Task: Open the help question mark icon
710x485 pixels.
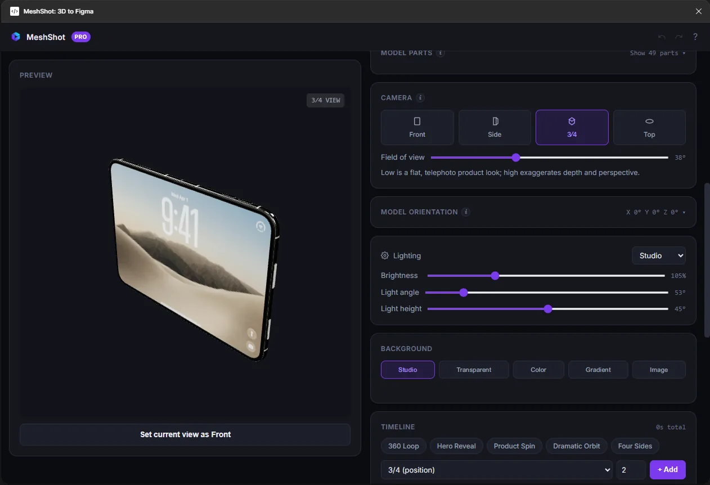Action: point(695,37)
